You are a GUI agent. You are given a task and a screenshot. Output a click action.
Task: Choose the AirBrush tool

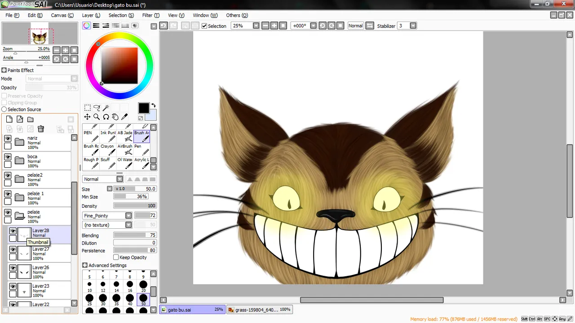(124, 149)
